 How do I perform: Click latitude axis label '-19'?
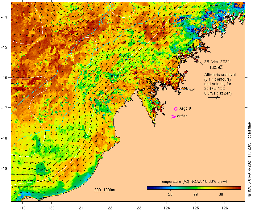[x=4, y=168]
